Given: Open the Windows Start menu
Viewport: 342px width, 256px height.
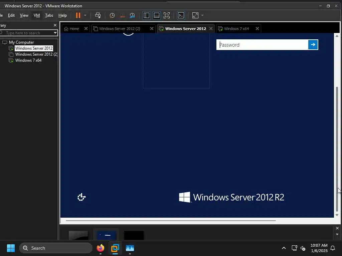Looking at the screenshot, I should click(11, 248).
